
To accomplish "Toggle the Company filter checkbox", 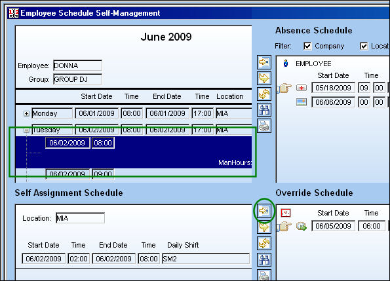I will point(307,46).
